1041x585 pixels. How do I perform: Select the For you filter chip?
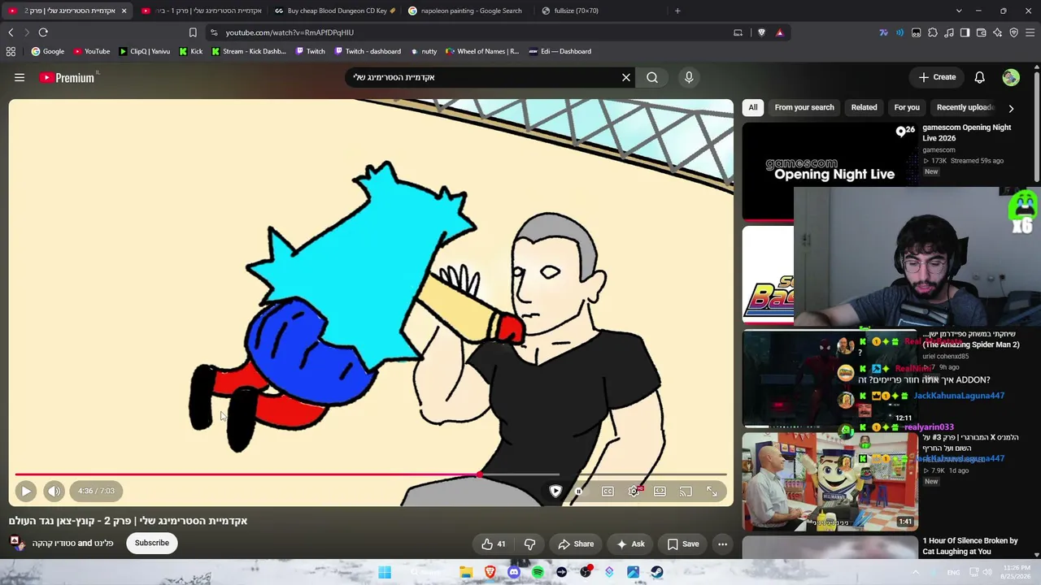(x=907, y=107)
